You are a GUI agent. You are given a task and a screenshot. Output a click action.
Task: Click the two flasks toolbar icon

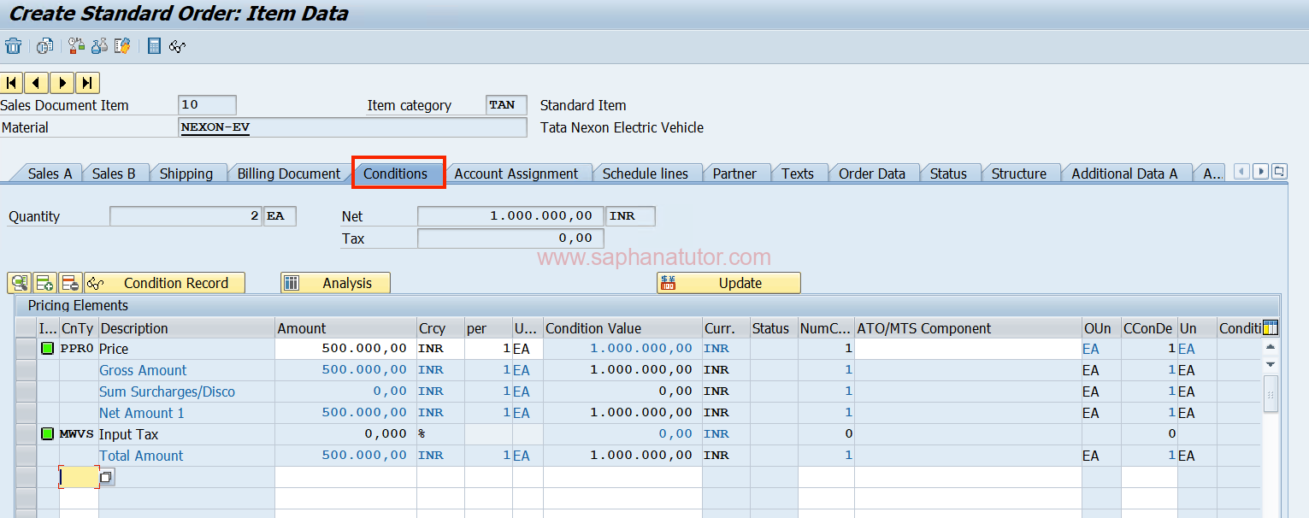99,46
